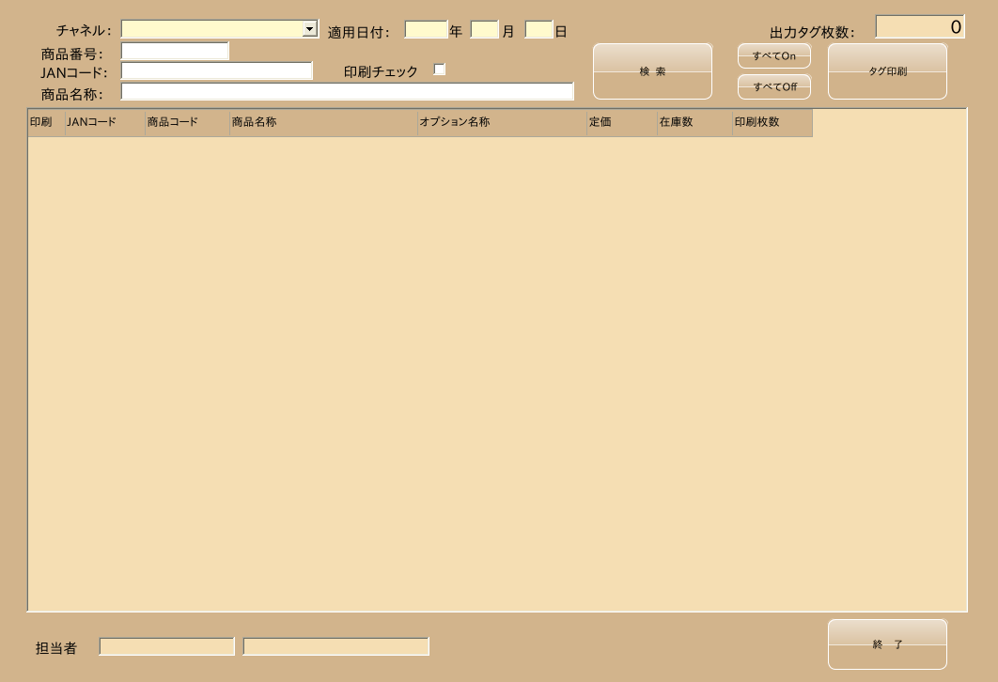
Task: Click the first 担当者 field
Action: coord(166,646)
